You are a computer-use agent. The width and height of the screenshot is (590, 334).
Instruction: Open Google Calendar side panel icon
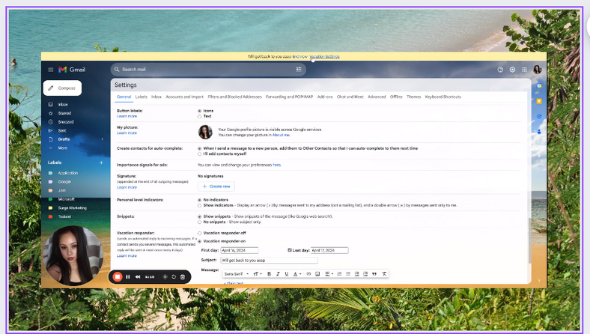539,86
